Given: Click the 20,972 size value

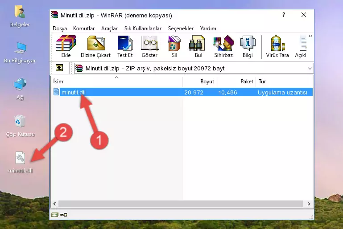Looking at the screenshot, I should tap(194, 92).
